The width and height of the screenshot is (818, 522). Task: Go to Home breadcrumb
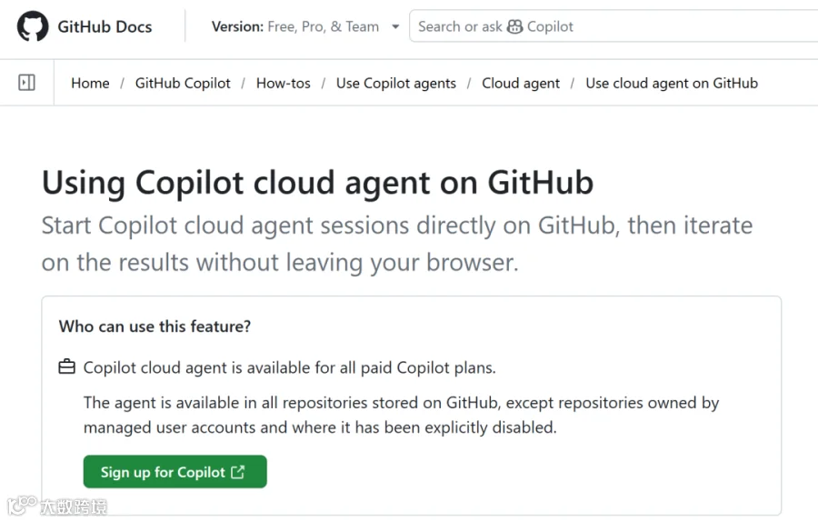90,83
